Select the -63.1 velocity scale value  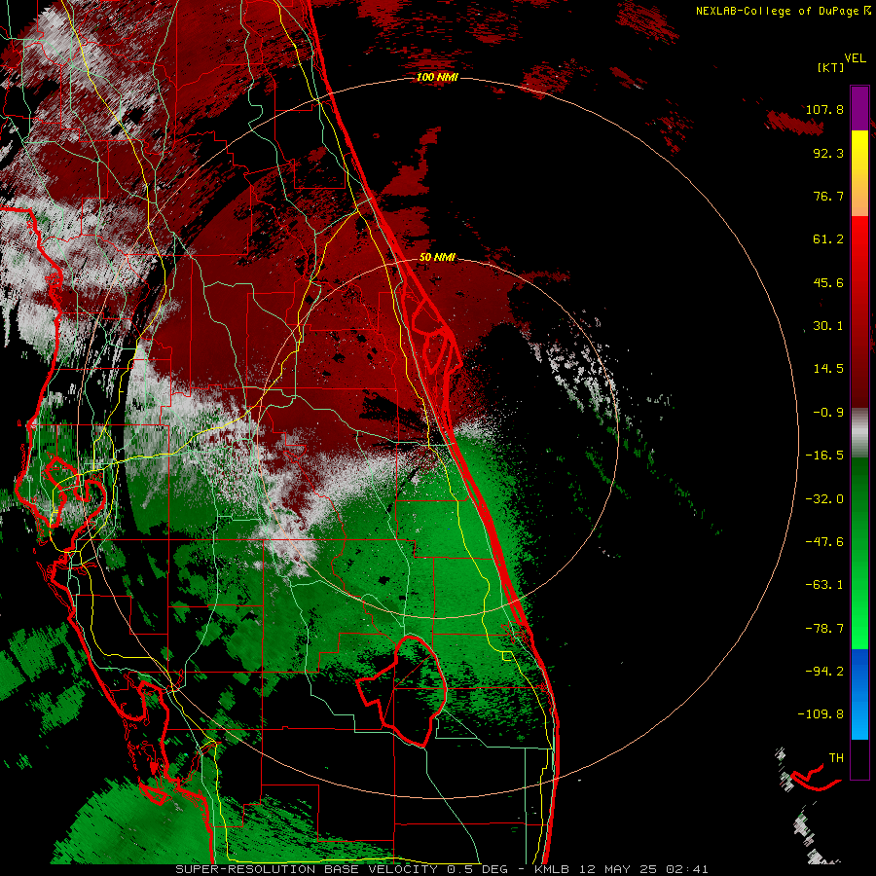tap(824, 585)
